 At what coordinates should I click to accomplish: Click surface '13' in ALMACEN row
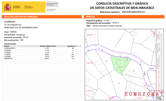[x=73, y=50]
